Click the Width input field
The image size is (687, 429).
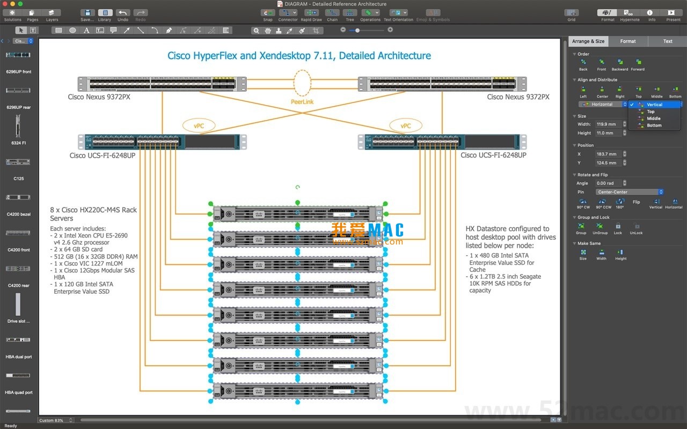coord(608,124)
